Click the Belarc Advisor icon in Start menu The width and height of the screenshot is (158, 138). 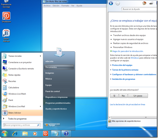point(5,113)
